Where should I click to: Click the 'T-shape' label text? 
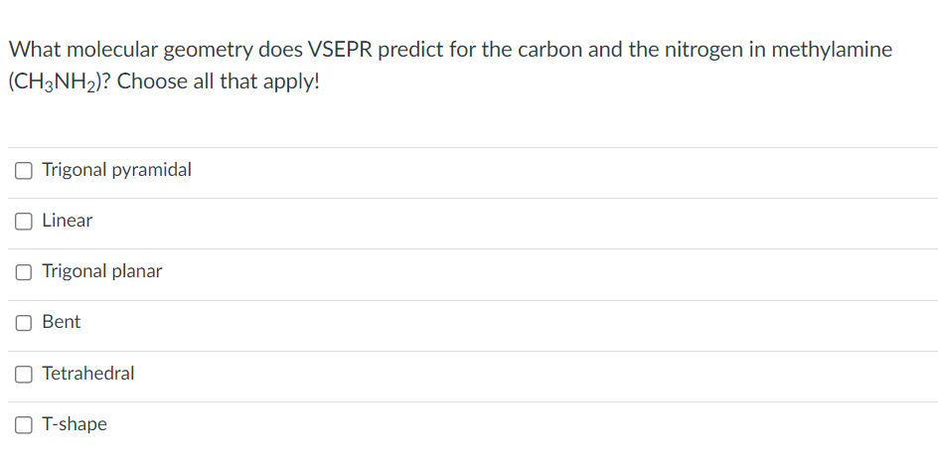coord(75,424)
